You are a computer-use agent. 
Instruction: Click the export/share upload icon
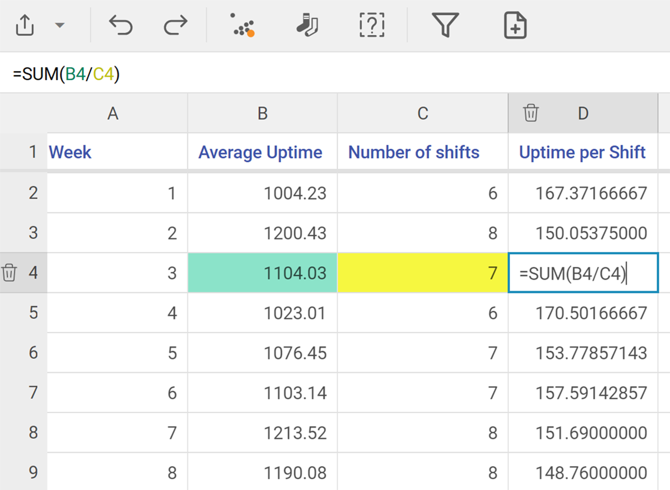25,25
